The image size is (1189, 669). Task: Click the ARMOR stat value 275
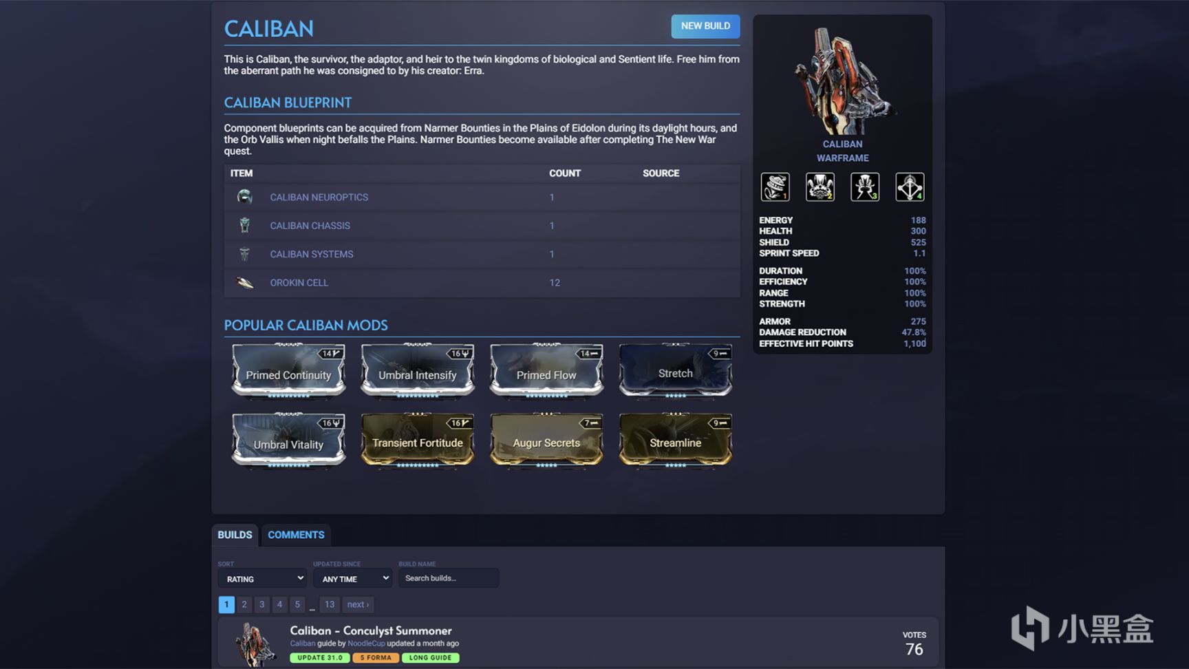pyautogui.click(x=918, y=321)
